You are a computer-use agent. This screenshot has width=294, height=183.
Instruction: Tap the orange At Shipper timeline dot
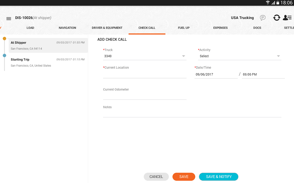[x=4, y=39]
